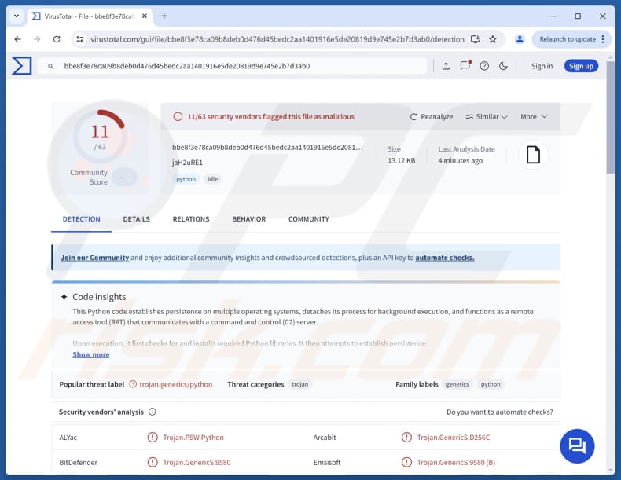Click the browser address bar URL
Image resolution: width=621 pixels, height=480 pixels.
pyautogui.click(x=277, y=39)
